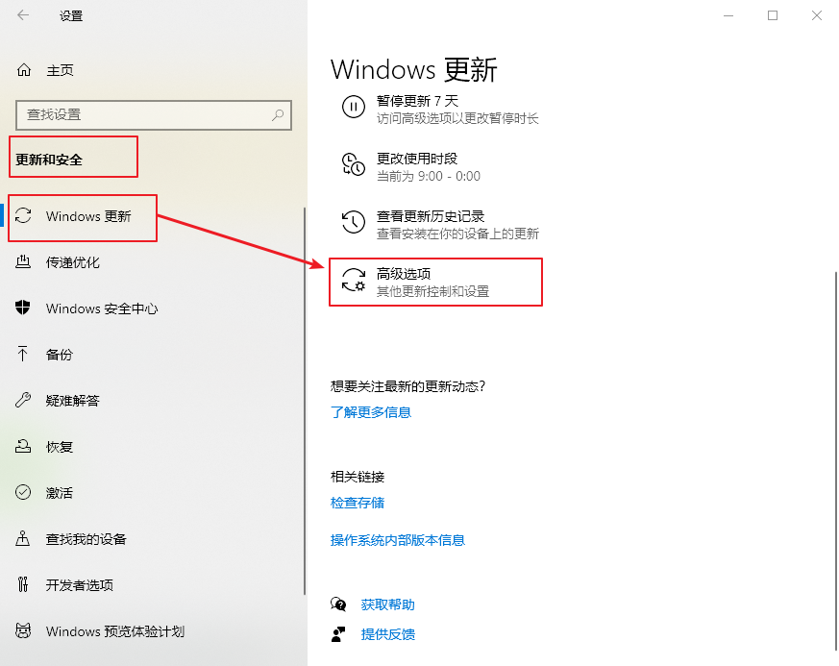Click the cat icon for Windows 预览体验计划
Screen dimensions: 839x666
click(23, 630)
